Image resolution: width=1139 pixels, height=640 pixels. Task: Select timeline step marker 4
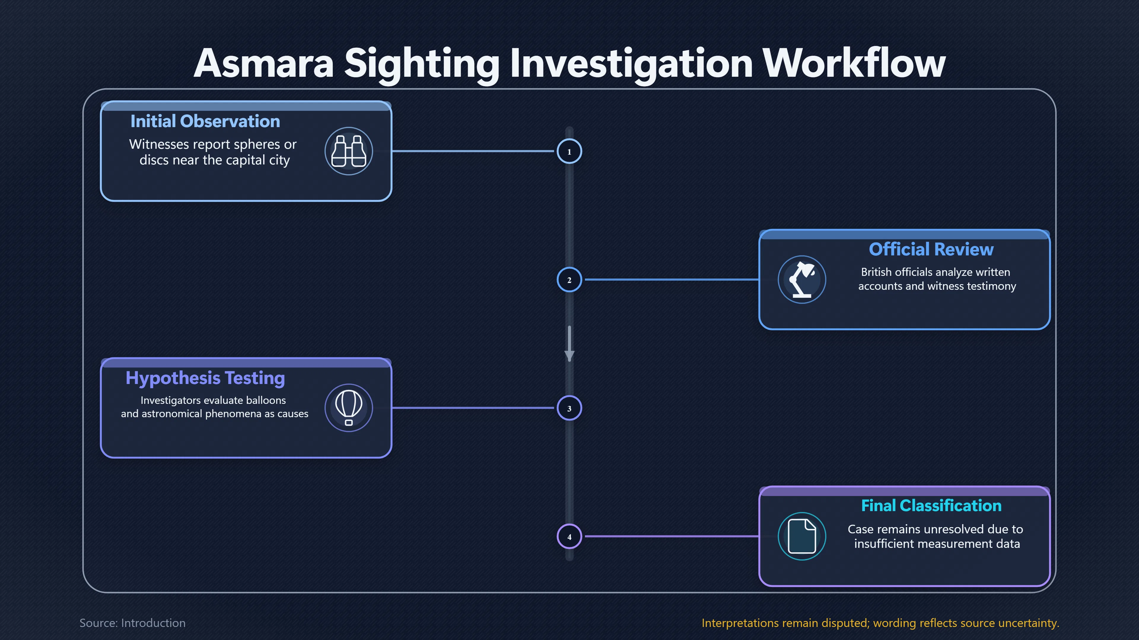click(569, 536)
